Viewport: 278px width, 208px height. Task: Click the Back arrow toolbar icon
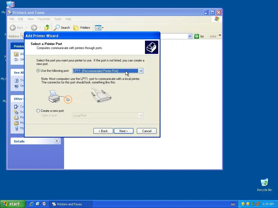pyautogui.click(x=13, y=28)
